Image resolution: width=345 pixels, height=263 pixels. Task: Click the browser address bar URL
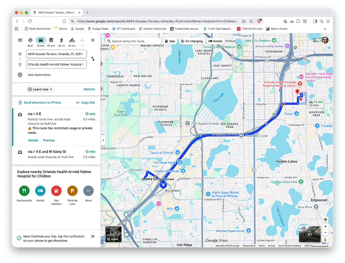tap(158, 21)
